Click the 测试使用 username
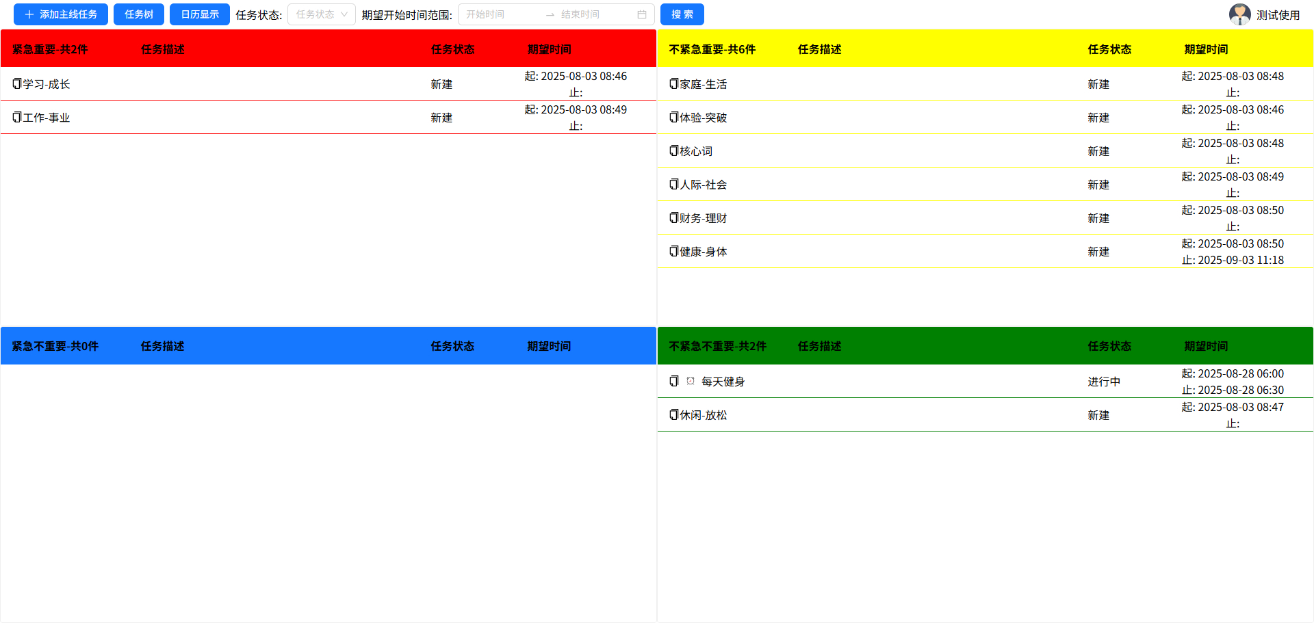 [x=1278, y=15]
